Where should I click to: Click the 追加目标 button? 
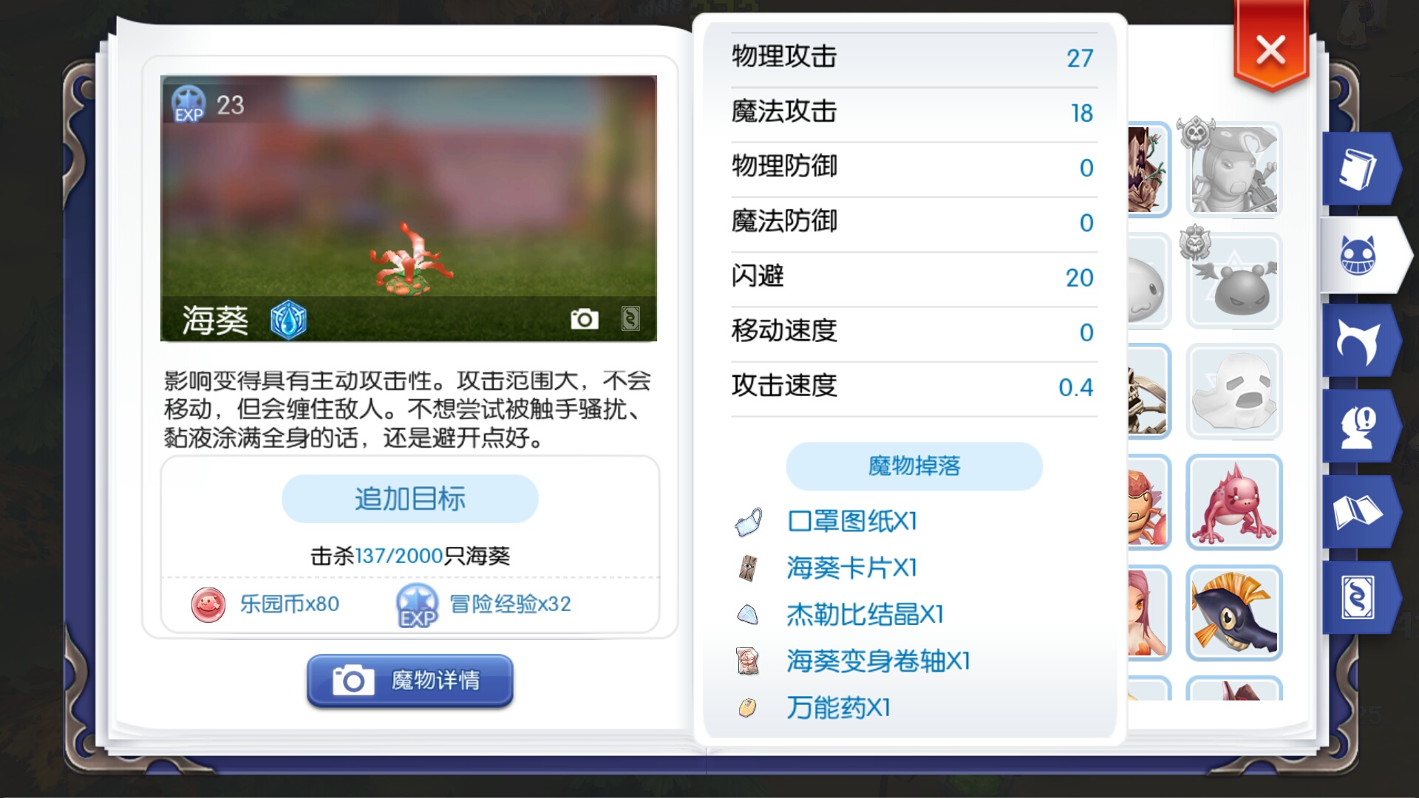tap(410, 499)
